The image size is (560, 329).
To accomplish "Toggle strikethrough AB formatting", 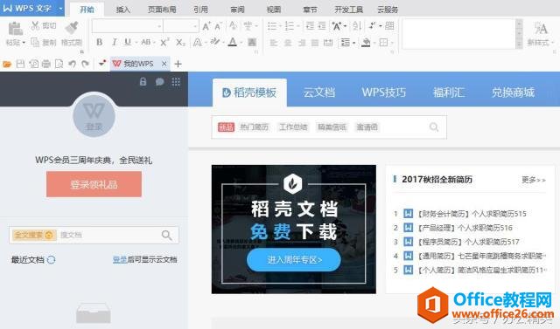I will 146,42.
